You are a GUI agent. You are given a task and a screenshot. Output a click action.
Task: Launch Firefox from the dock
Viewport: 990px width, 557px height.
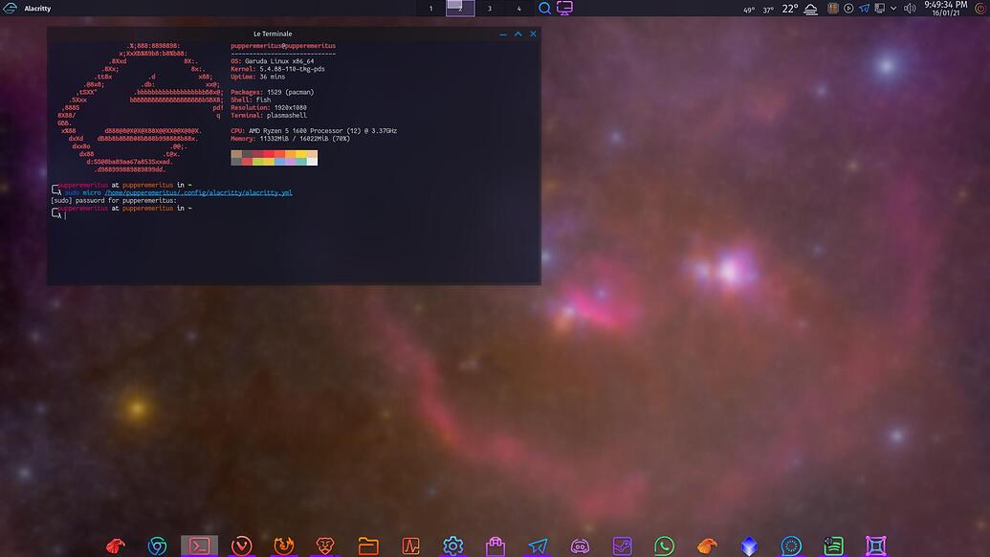(283, 546)
